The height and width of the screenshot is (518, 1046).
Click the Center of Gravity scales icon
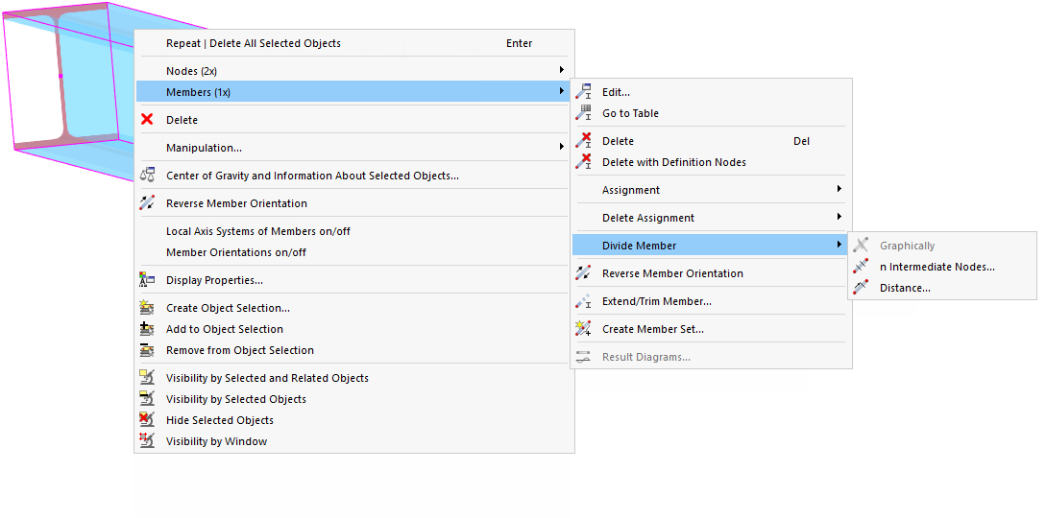click(x=147, y=176)
